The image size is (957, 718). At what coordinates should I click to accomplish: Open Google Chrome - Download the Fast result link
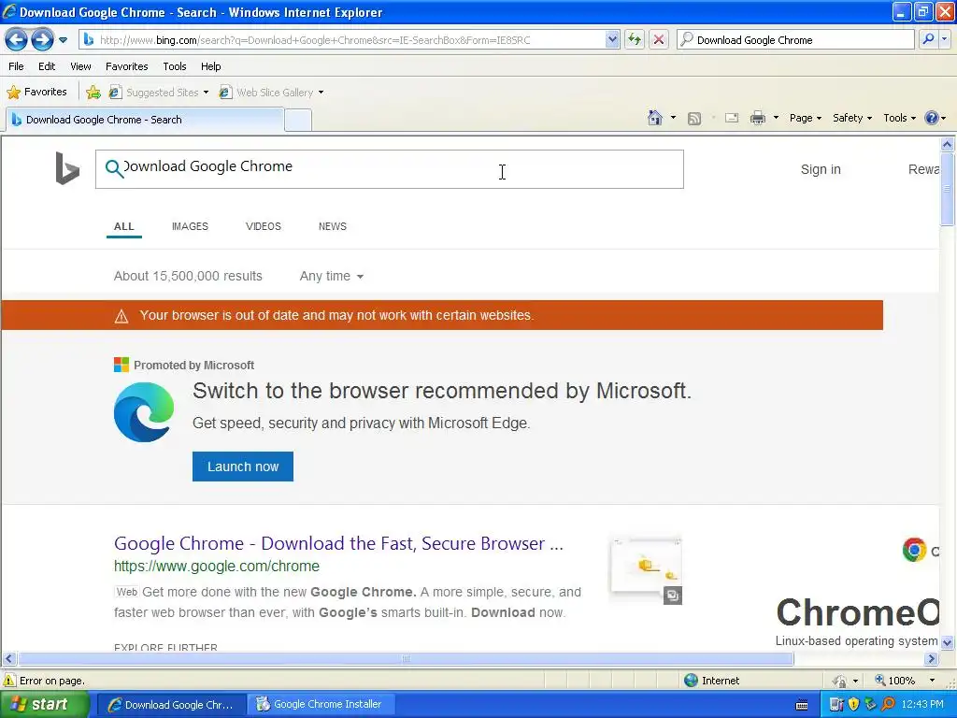coord(338,543)
